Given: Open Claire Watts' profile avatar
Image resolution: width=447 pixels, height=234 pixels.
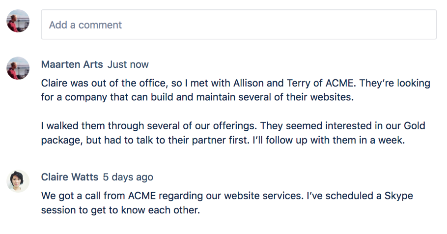Looking at the screenshot, I should pos(18,181).
